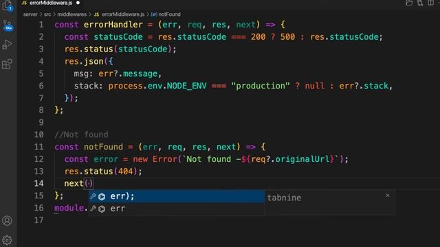The width and height of the screenshot is (440, 247).
Task: Click 'module.' on line 16
Action: 71,208
